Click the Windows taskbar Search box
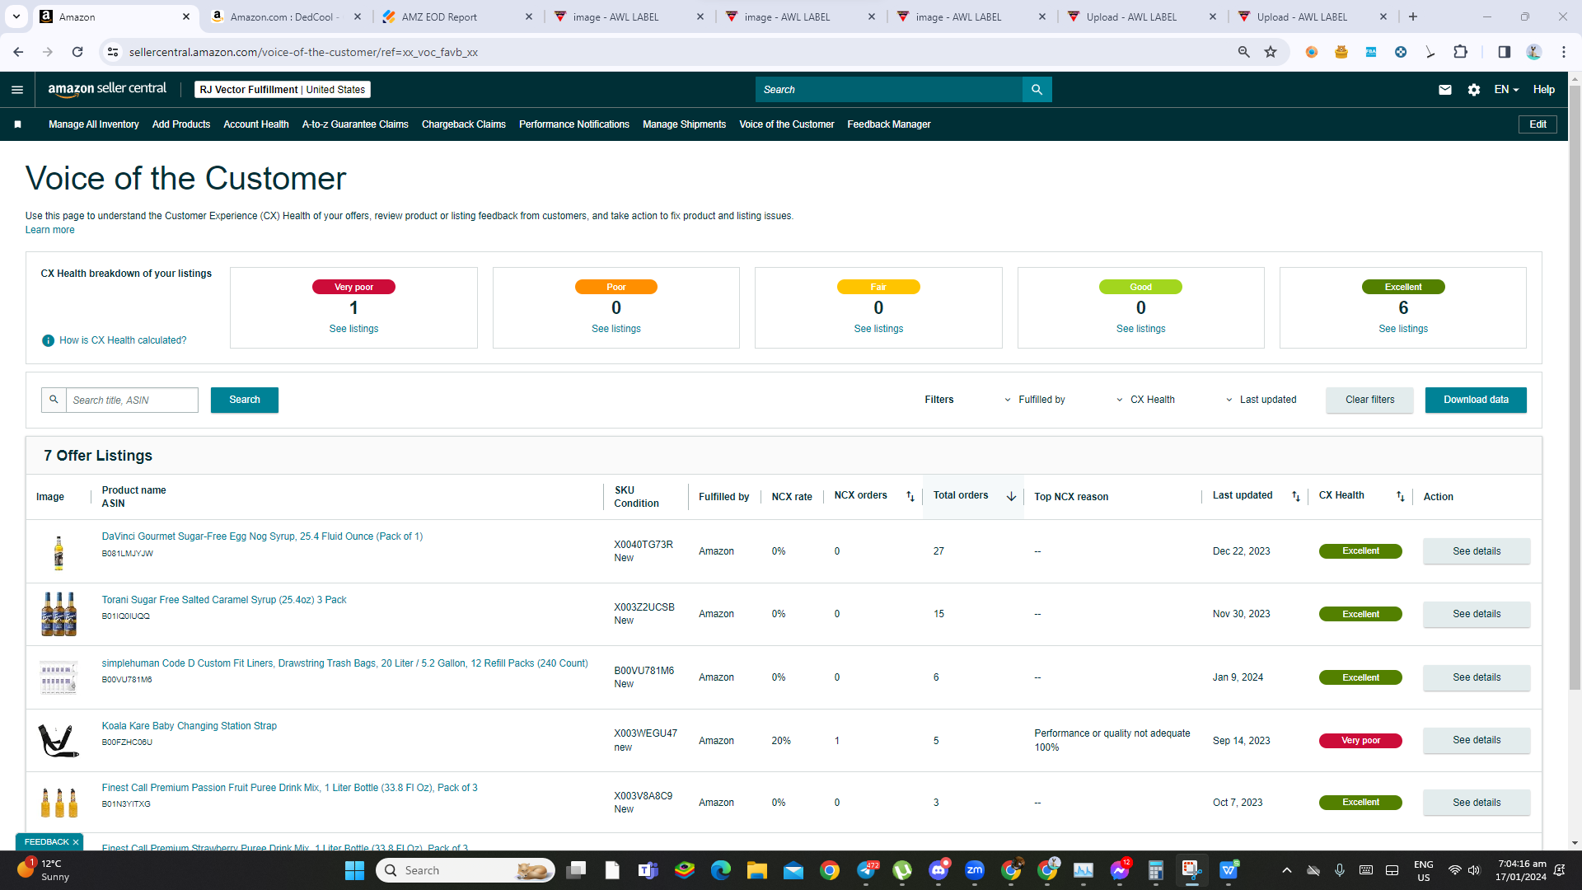 [x=466, y=870]
